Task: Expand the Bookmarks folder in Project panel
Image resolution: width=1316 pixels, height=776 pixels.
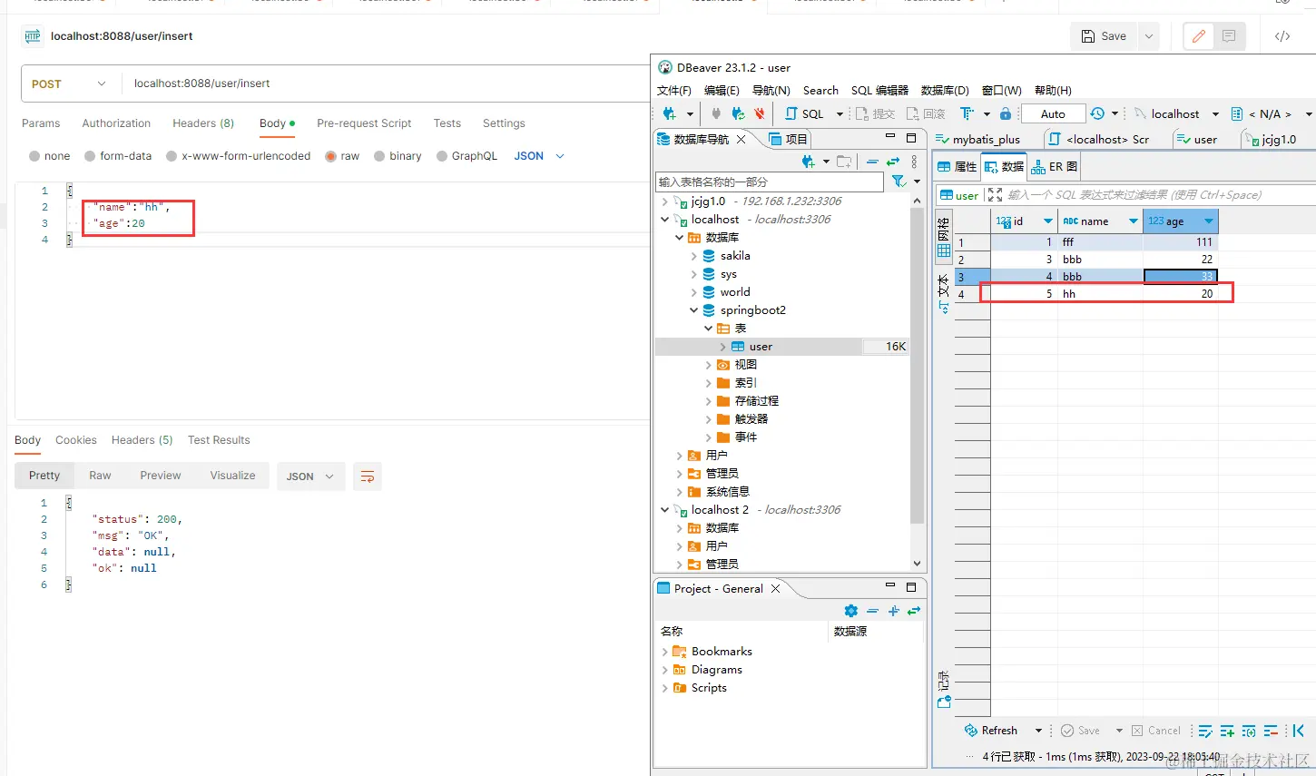Action: 665,652
